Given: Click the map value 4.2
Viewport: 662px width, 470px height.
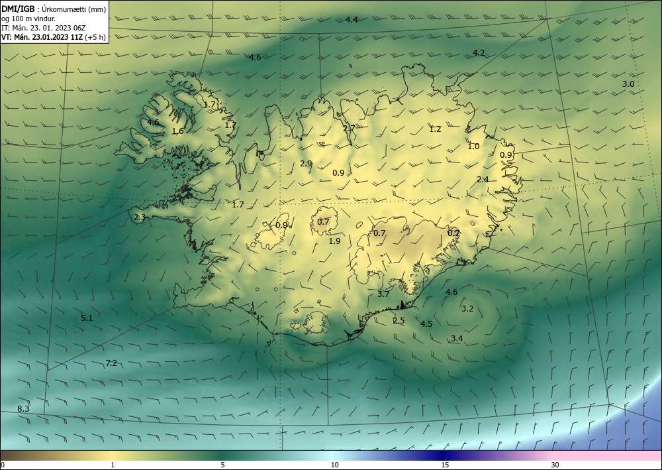Looking at the screenshot, I should 479,53.
